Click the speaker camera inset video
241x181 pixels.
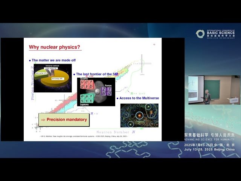(x=214, y=90)
